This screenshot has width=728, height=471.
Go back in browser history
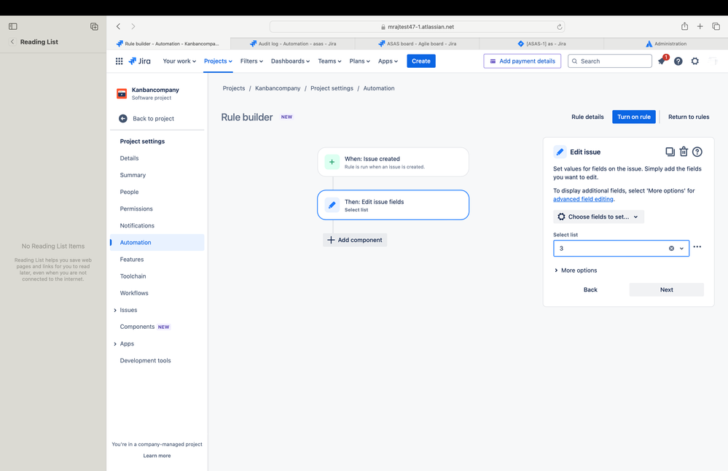pyautogui.click(x=118, y=26)
